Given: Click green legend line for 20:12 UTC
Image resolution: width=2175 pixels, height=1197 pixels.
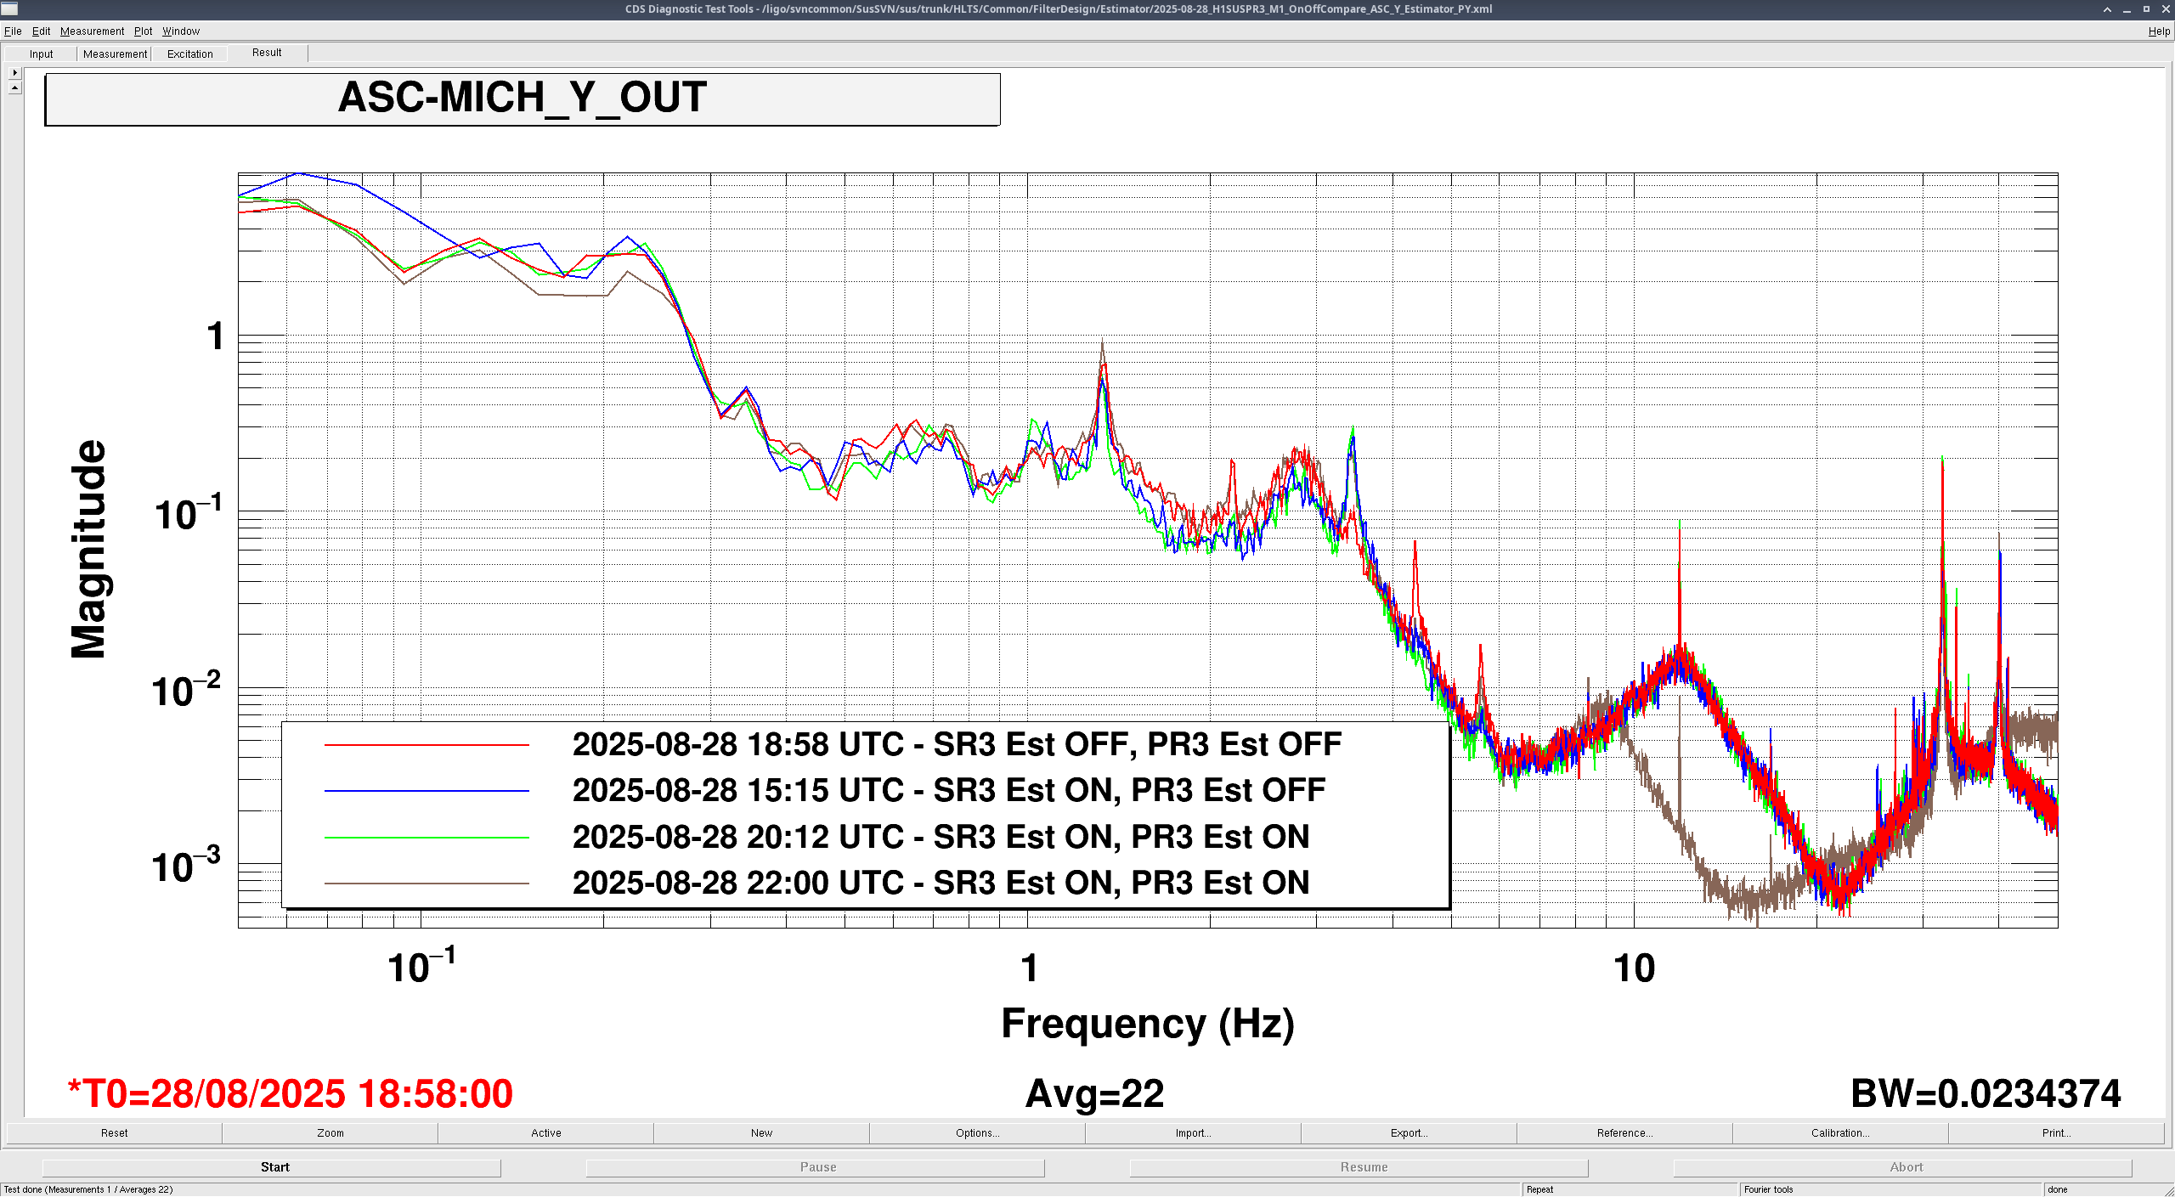Looking at the screenshot, I should tap(427, 838).
